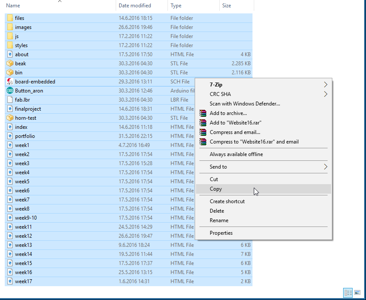Click the board-embedded SCH file icon

(x=10, y=82)
